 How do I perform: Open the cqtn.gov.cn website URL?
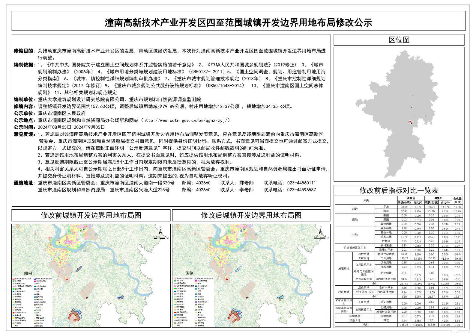(x=186, y=120)
